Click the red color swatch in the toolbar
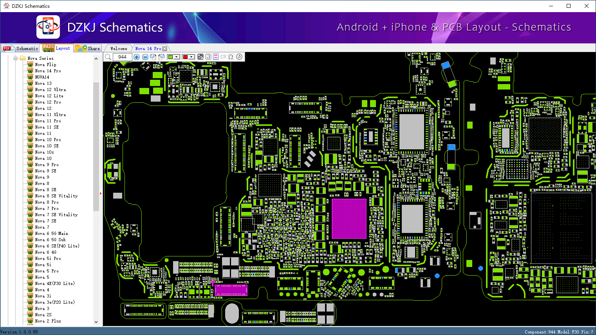This screenshot has width=596, height=335. pyautogui.click(x=185, y=57)
